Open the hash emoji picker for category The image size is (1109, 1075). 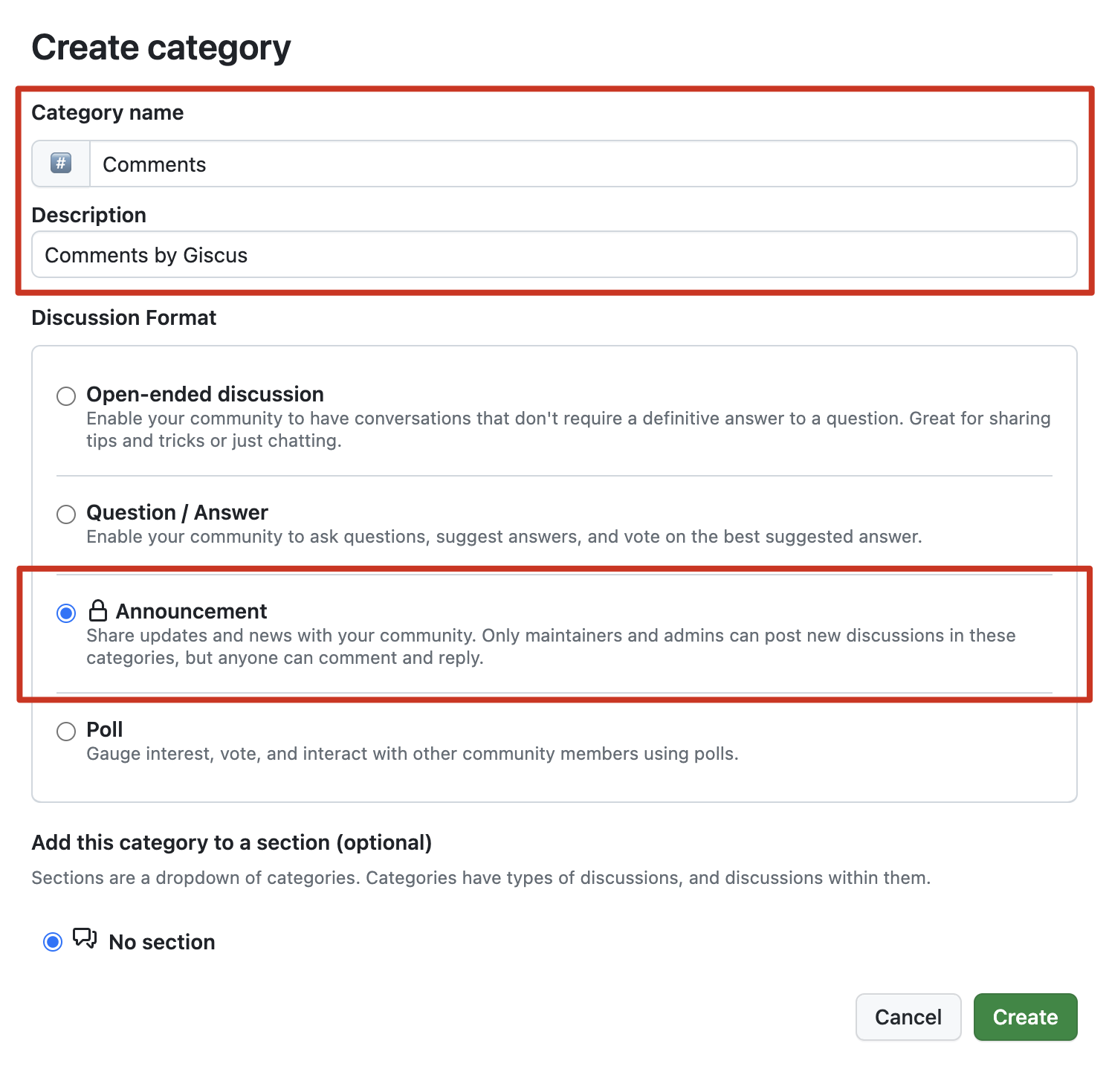pos(61,164)
